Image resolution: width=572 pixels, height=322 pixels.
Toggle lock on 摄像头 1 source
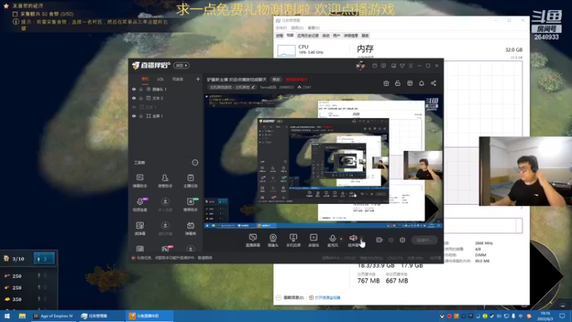(x=141, y=89)
